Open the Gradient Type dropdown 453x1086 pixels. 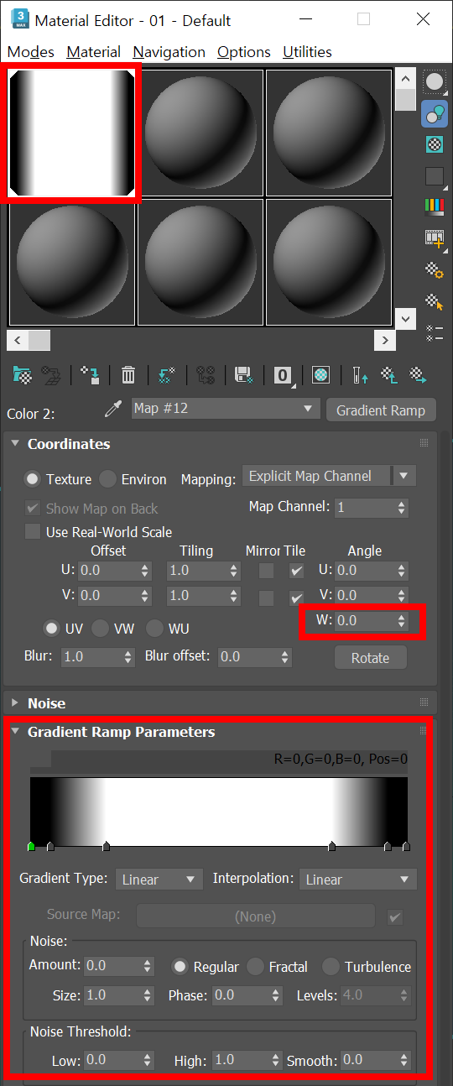click(159, 880)
